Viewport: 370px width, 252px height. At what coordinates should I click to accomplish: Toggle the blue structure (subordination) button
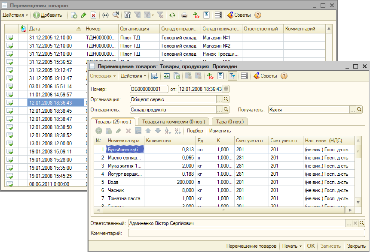232,76
